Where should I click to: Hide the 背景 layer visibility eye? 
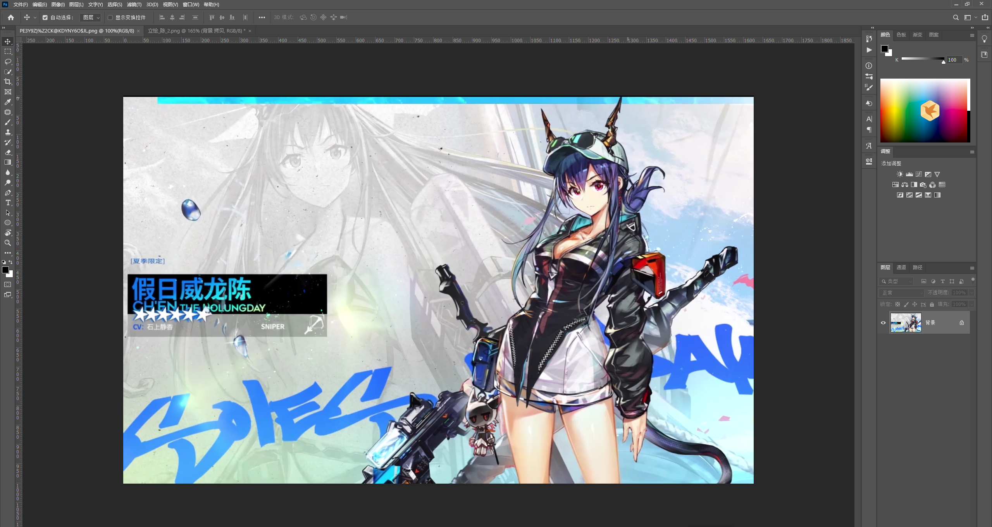pos(883,323)
